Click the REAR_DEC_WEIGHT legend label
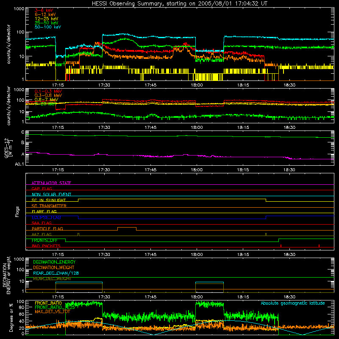Screen dimensions: 339x339 coord(52,279)
